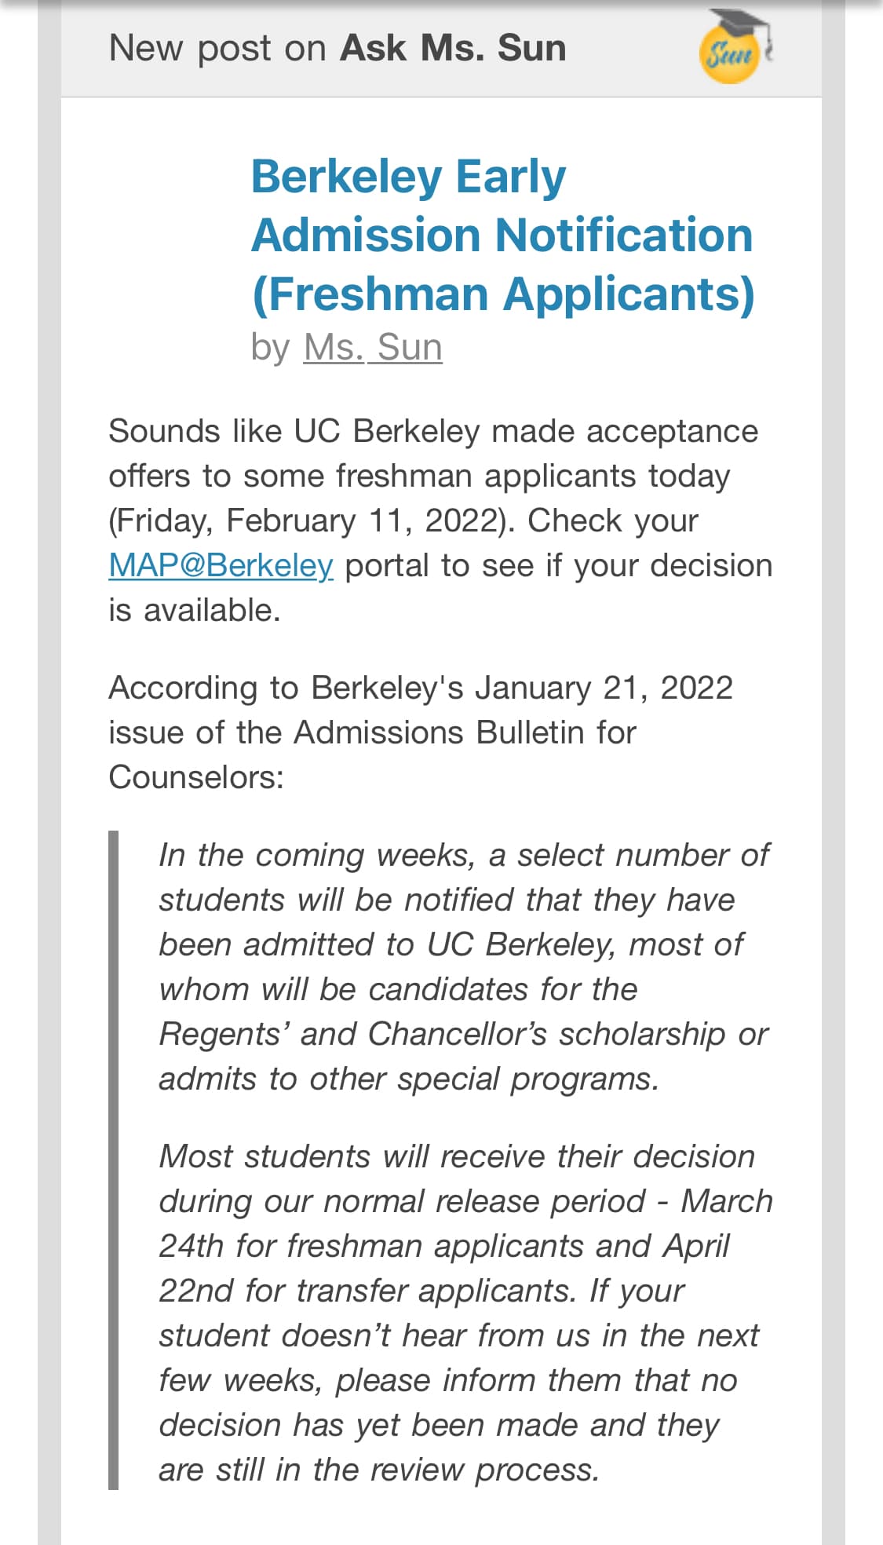The height and width of the screenshot is (1545, 883).
Task: Tap the gray blockquote vertical bar
Action: click(x=114, y=1160)
